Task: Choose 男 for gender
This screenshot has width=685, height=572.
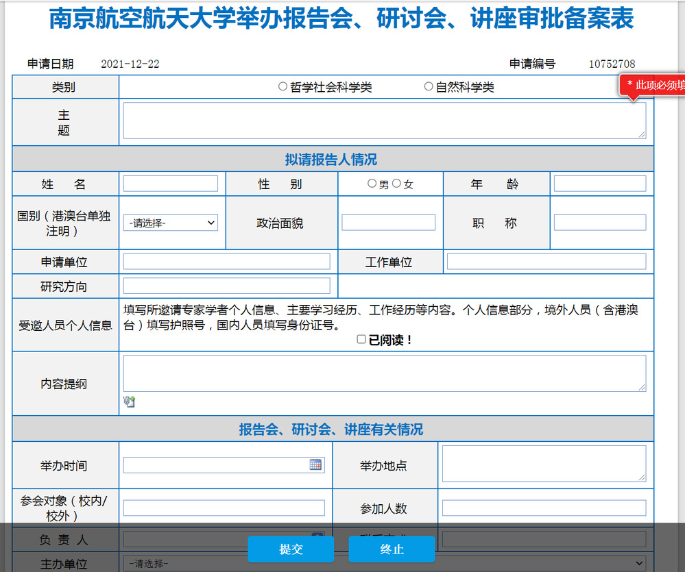Action: pos(372,184)
